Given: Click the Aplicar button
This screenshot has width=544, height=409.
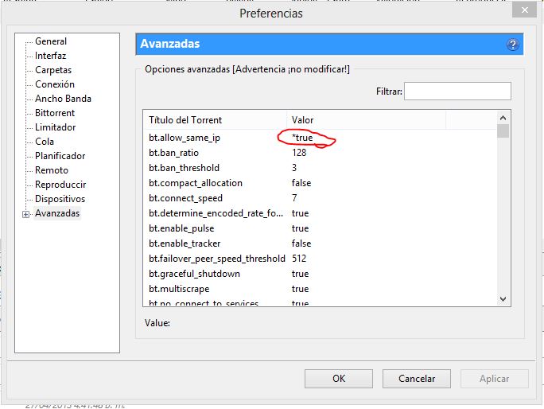Looking at the screenshot, I should tap(495, 379).
